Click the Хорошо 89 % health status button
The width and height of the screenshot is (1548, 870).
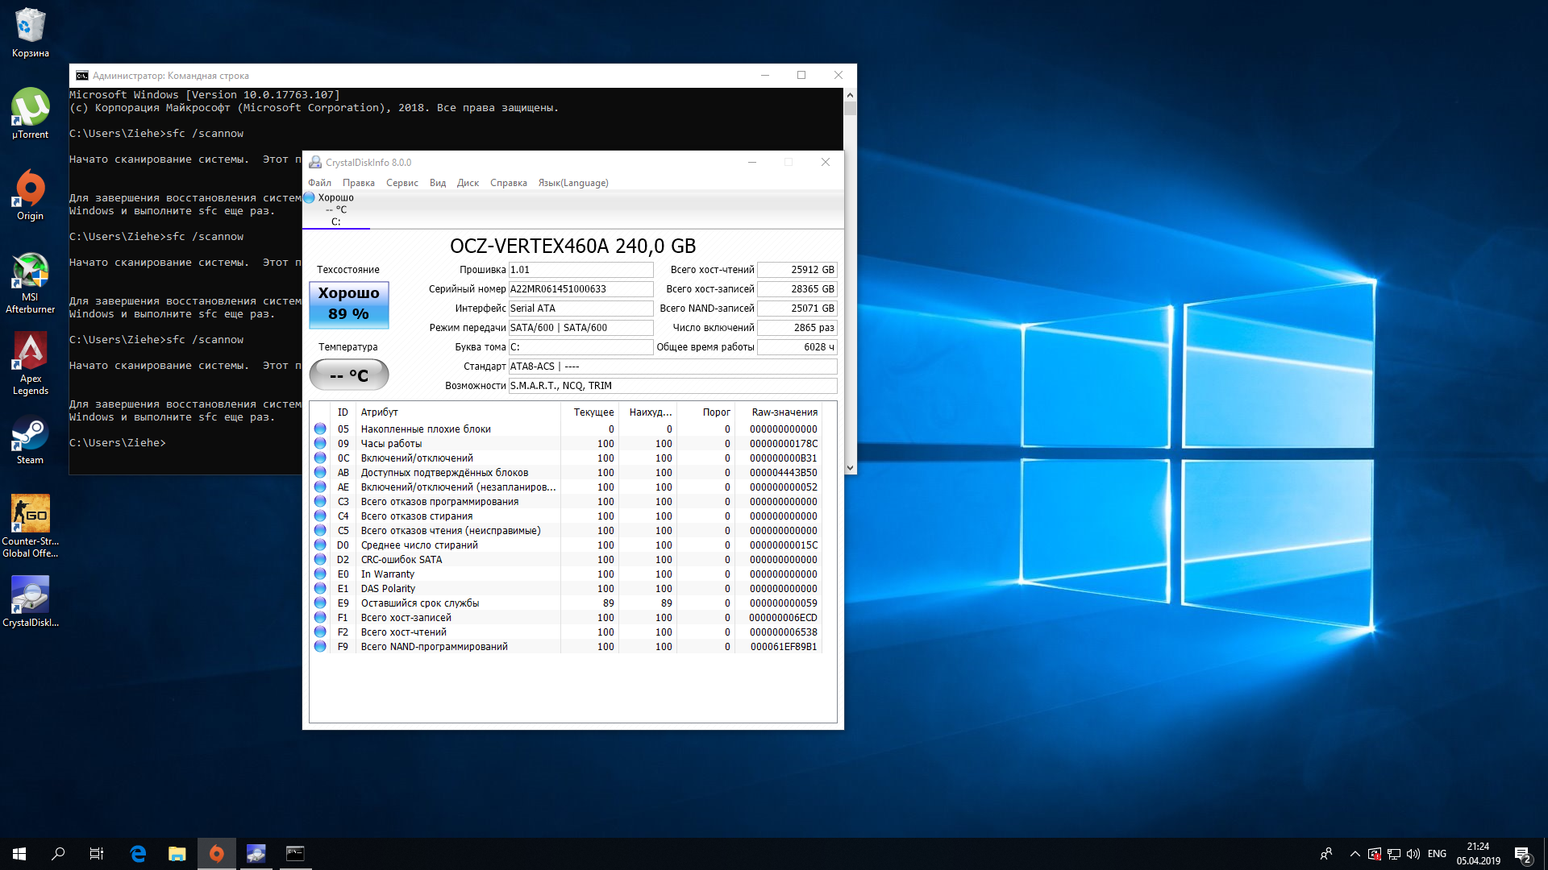tap(348, 304)
